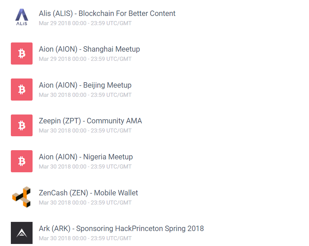Click the date under Zeepin Community AMA
Viewport: 309px width, 246px height.
point(85,131)
